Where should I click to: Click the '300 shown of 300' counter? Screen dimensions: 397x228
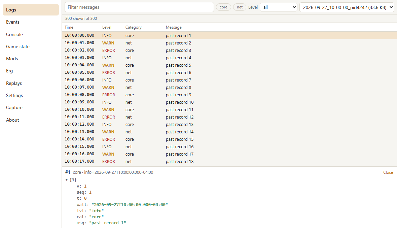click(81, 19)
